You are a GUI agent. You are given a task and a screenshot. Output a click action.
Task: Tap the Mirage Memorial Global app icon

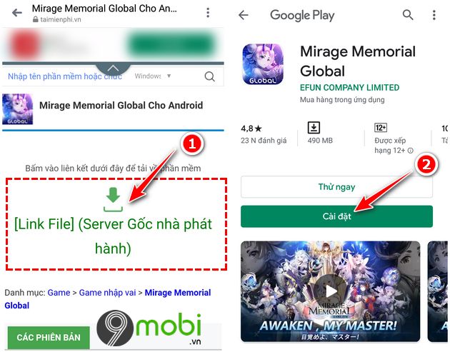coord(263,64)
